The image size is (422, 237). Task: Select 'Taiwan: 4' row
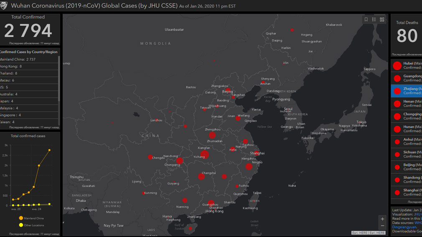[x=29, y=122]
